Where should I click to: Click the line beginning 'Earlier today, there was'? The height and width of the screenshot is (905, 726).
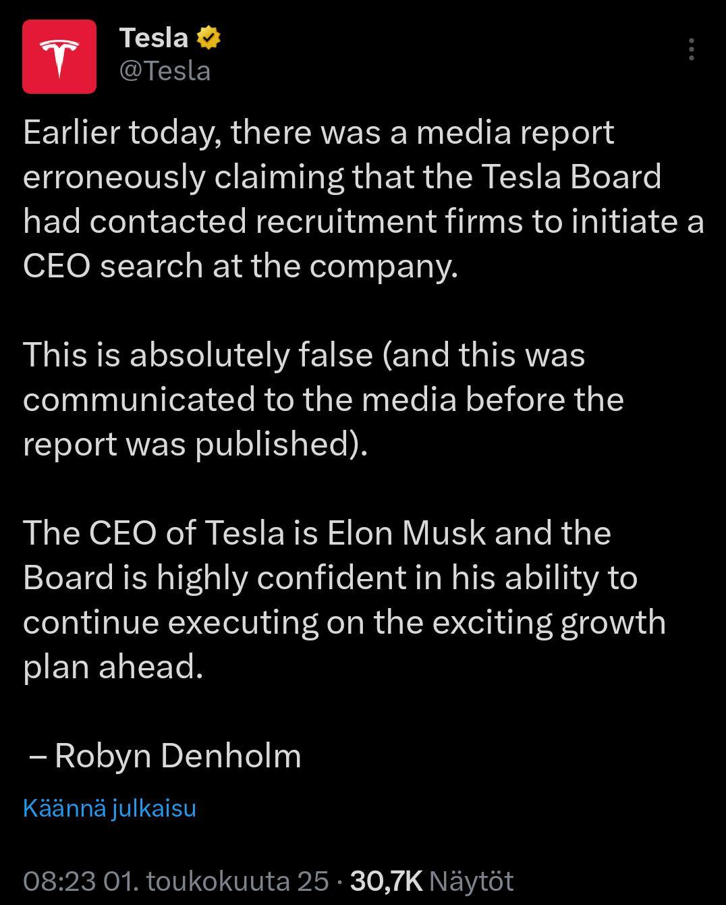click(318, 133)
